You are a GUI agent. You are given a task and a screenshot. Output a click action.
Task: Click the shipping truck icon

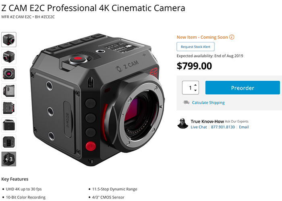click(186, 103)
